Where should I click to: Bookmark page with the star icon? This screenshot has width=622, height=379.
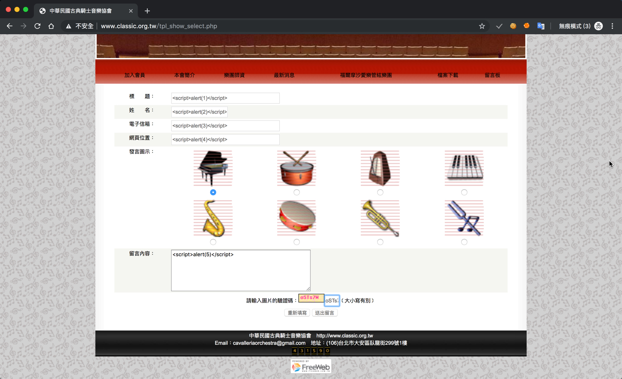[x=482, y=26]
